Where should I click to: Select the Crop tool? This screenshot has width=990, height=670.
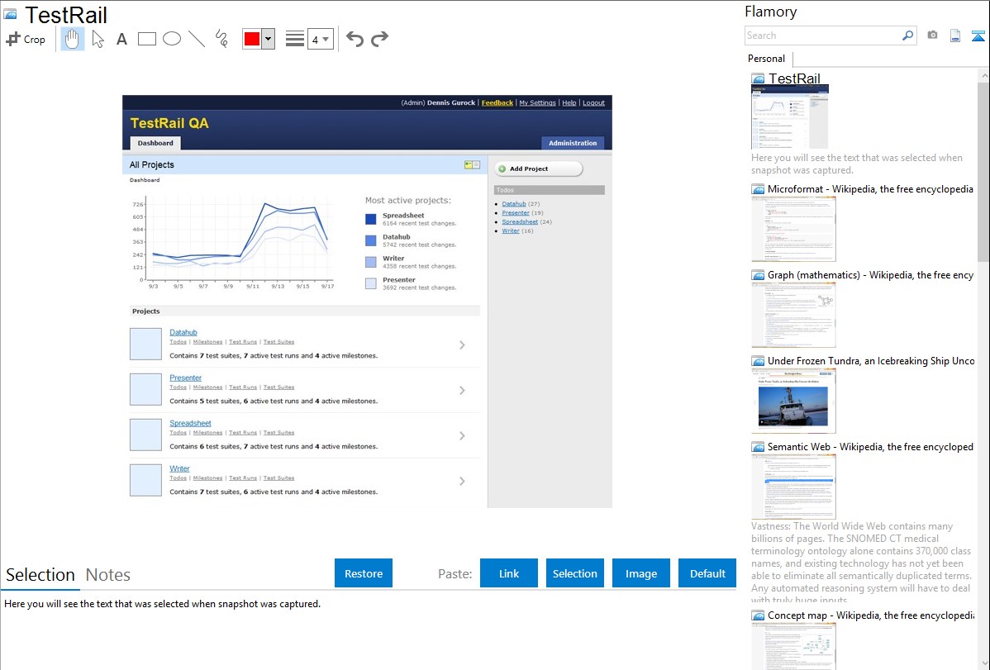[26, 39]
